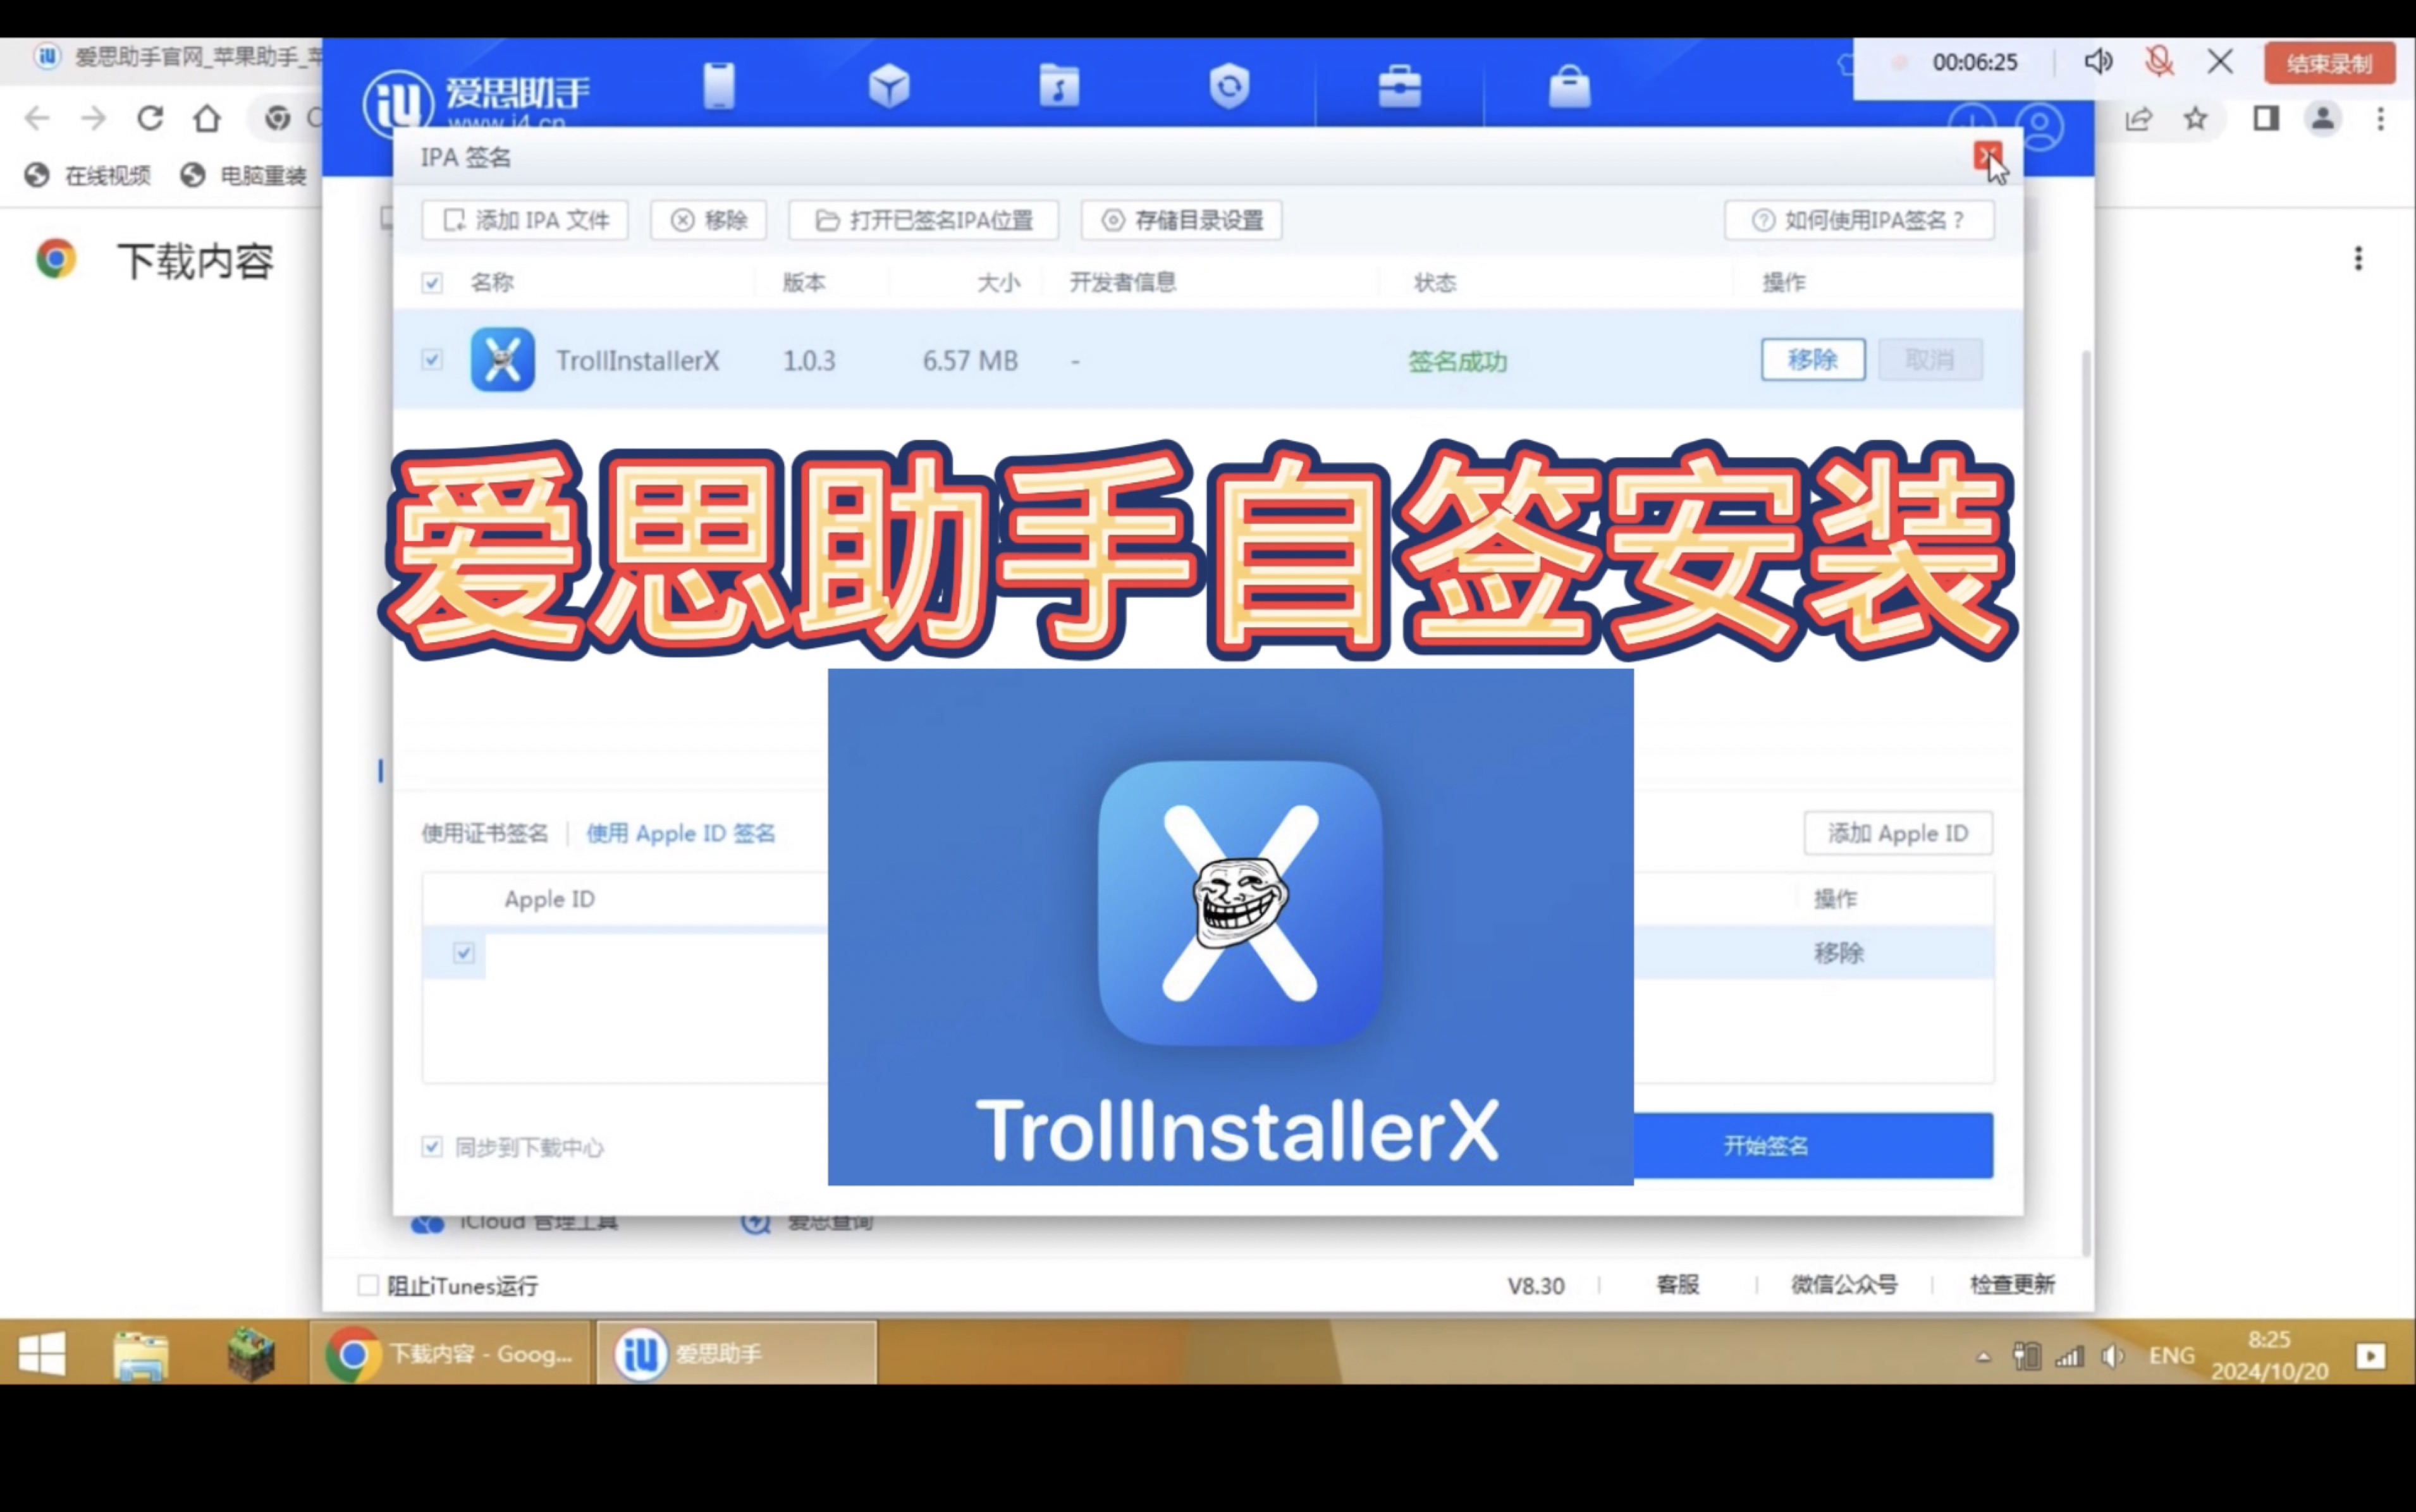Image resolution: width=2416 pixels, height=1512 pixels.
Task: Click 结束录制 to stop recording
Action: tap(2330, 63)
